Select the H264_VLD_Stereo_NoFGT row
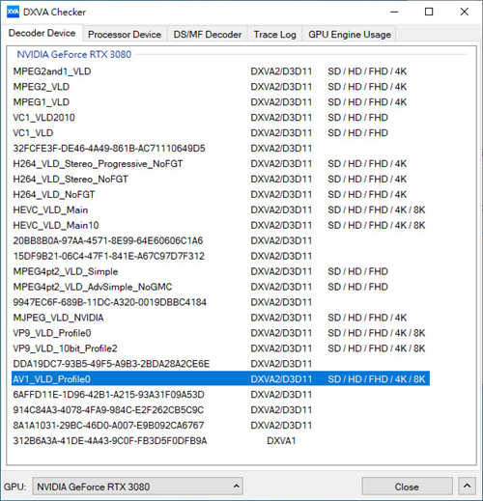 [x=220, y=180]
